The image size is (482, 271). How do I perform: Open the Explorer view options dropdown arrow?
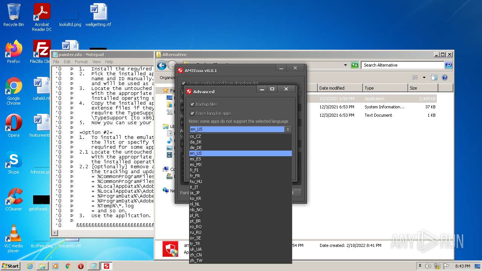(x=424, y=78)
